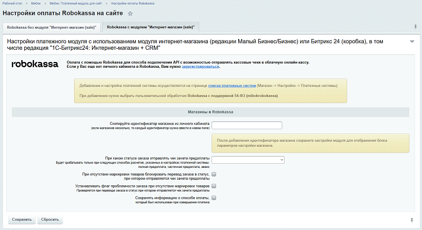Click label Сохранять информацию о способе оплаты
The height and width of the screenshot is (230, 422).
click(172, 198)
